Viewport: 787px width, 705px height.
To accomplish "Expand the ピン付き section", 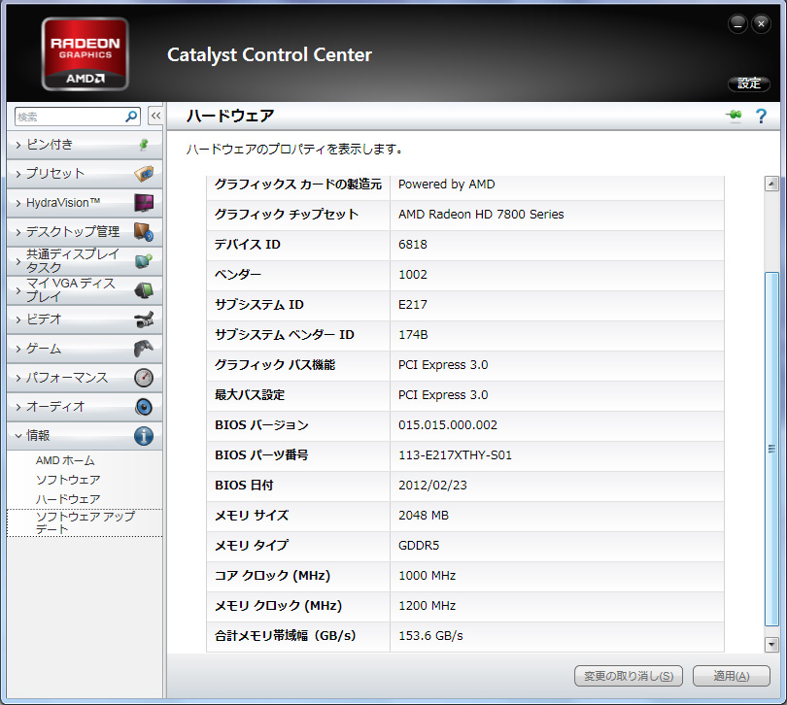I will tap(85, 145).
